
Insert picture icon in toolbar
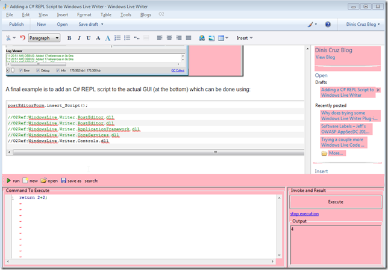coord(211,38)
